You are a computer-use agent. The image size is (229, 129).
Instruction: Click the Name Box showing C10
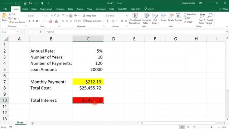click(10, 32)
